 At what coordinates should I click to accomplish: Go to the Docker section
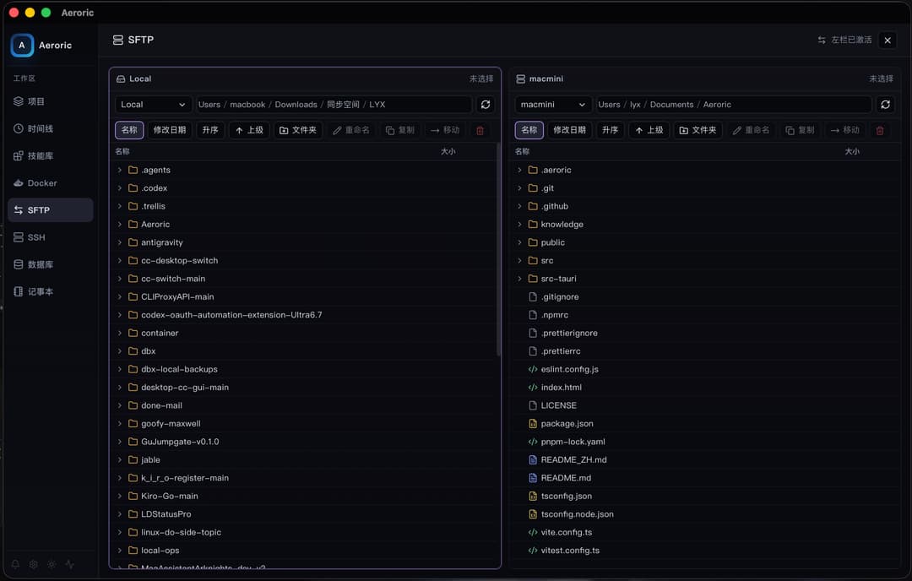[x=50, y=182]
